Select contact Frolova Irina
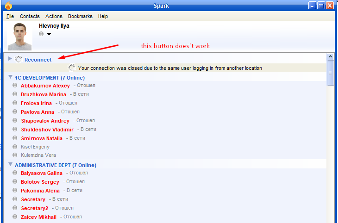 coord(36,103)
